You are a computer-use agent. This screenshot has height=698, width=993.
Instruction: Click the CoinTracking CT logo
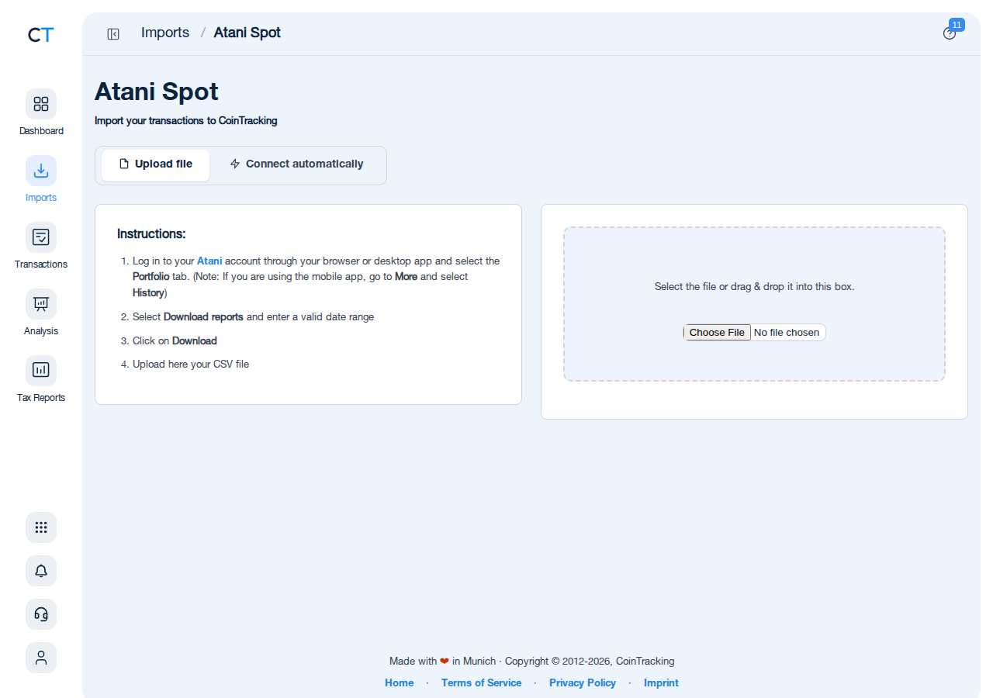[x=41, y=35]
